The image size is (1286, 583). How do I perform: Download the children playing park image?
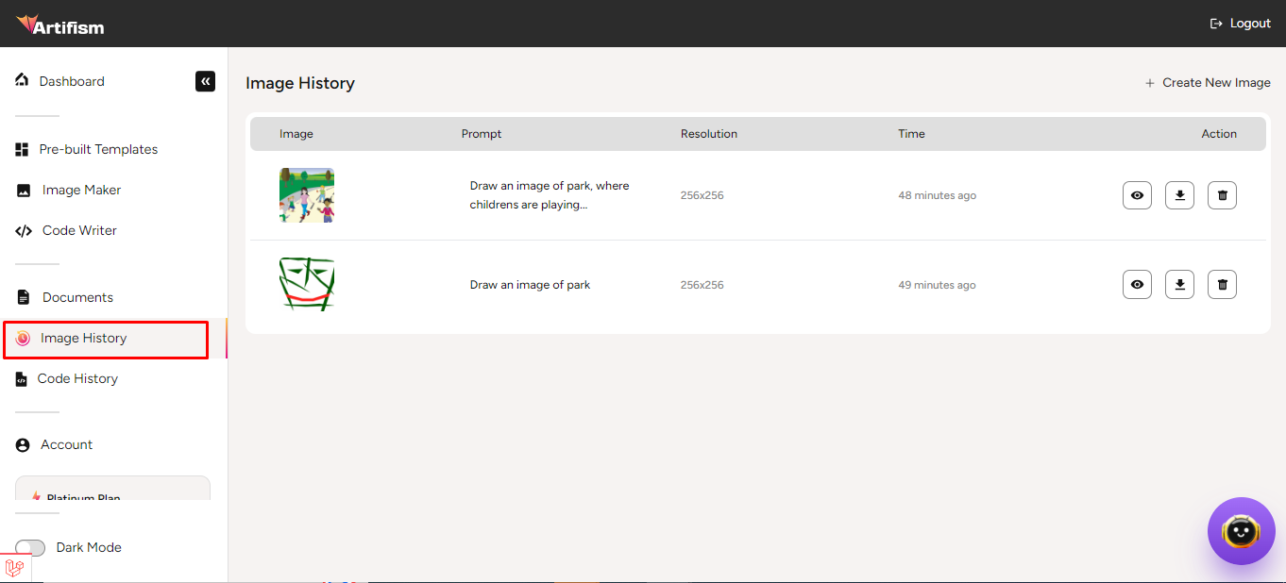pyautogui.click(x=1179, y=195)
